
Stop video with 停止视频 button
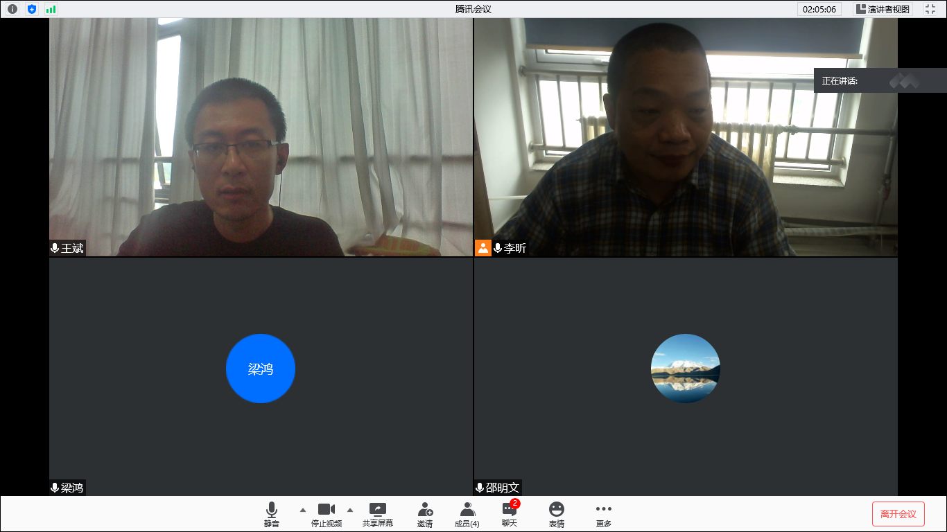click(x=327, y=515)
